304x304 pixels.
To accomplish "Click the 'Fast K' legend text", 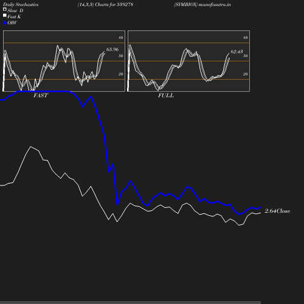I will (x=14, y=16).
